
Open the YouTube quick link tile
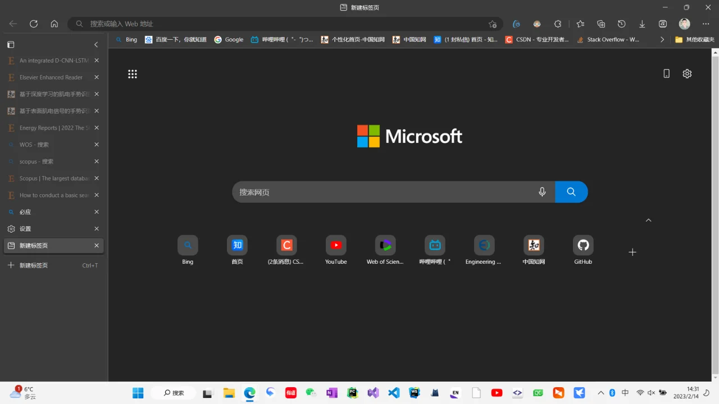tap(336, 250)
